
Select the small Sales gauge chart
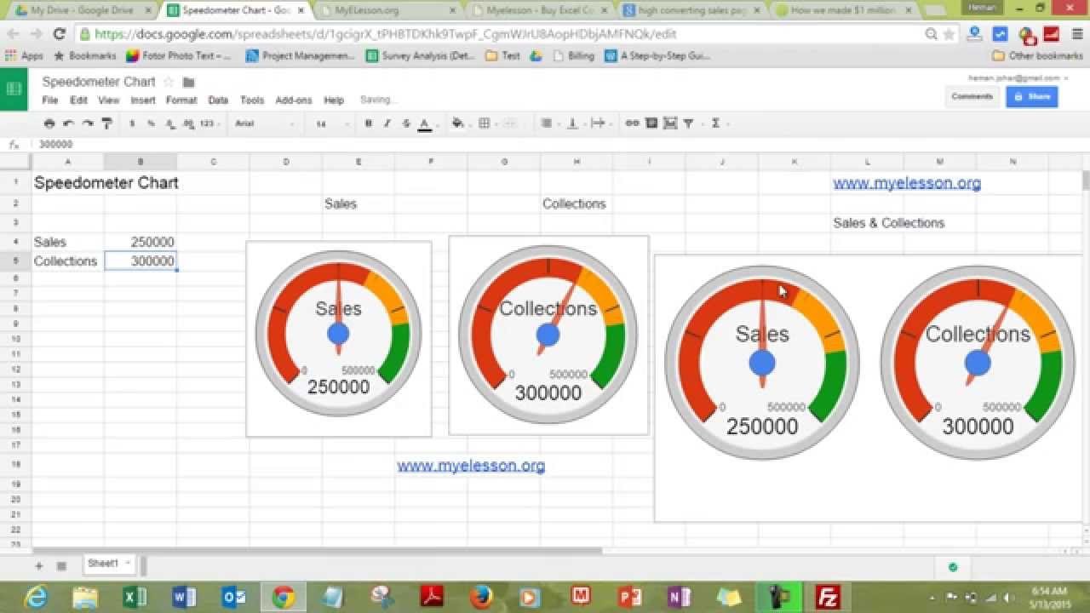tap(339, 339)
